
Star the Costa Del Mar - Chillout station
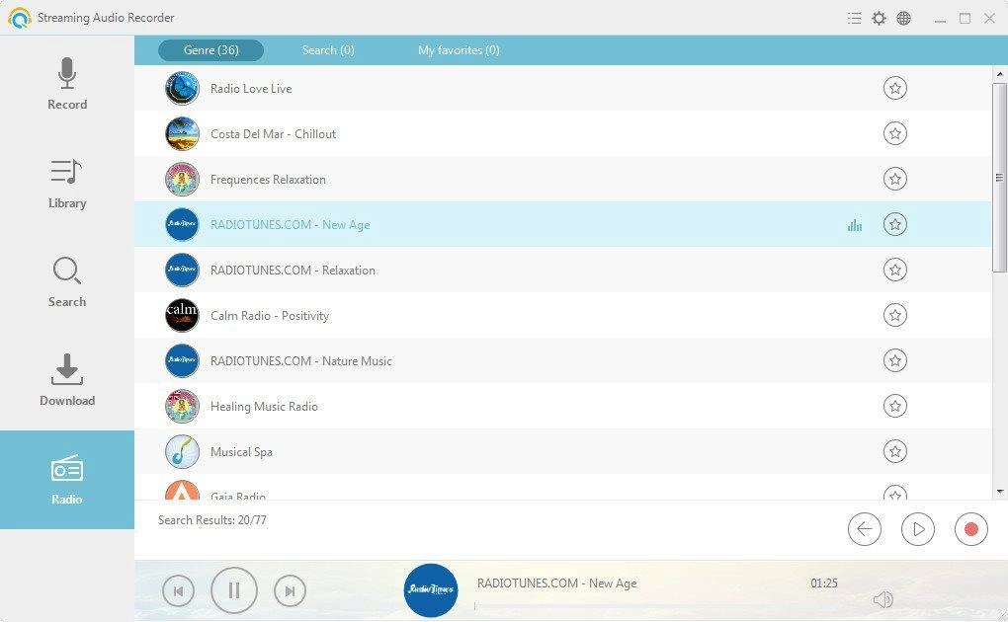pos(895,133)
